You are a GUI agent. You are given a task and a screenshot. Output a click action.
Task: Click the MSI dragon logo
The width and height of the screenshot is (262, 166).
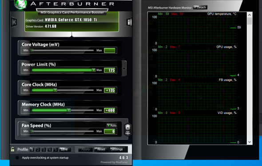20,4
